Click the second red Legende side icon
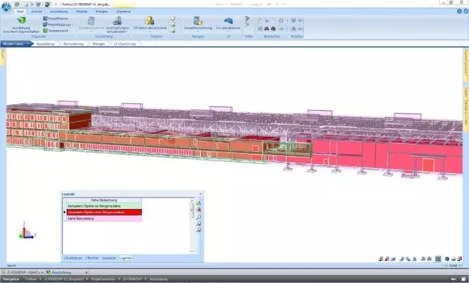 pyautogui.click(x=199, y=210)
